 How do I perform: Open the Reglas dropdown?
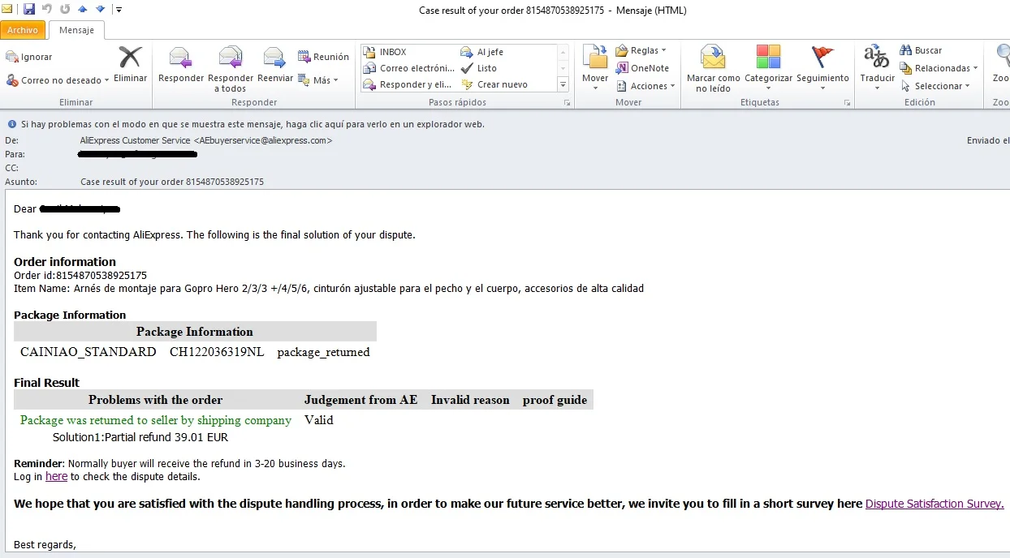tap(641, 50)
